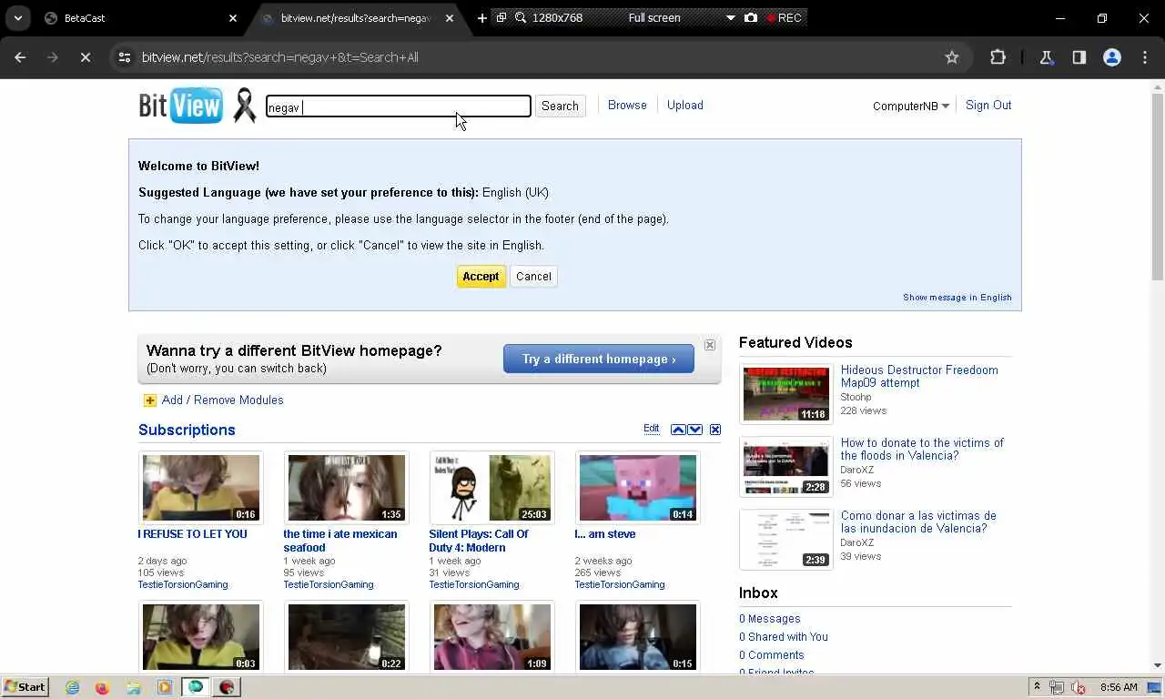This screenshot has height=699, width=1165.
Task: Click the recorder window-select icon
Action: coord(501,17)
